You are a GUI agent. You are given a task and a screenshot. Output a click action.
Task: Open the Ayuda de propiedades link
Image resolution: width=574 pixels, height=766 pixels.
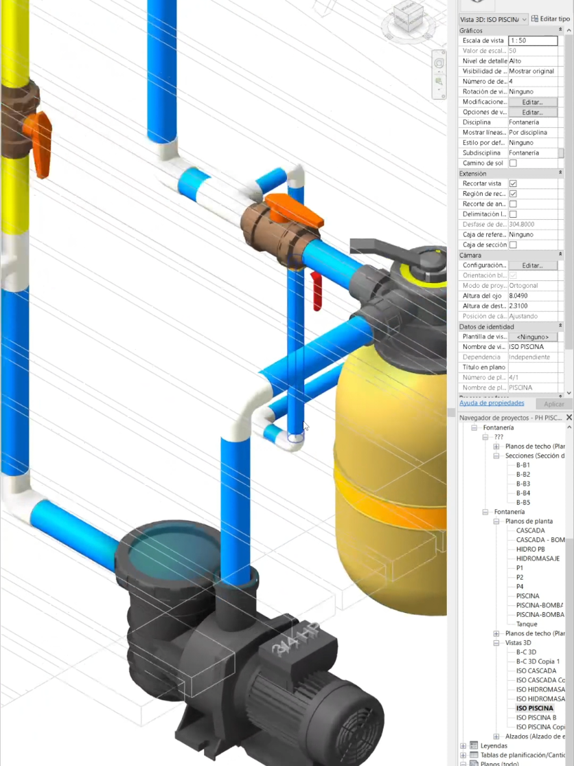click(492, 403)
